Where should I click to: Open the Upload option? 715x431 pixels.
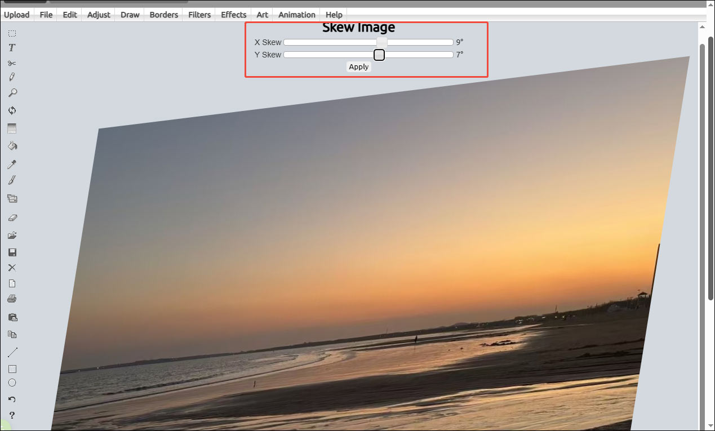click(x=17, y=15)
